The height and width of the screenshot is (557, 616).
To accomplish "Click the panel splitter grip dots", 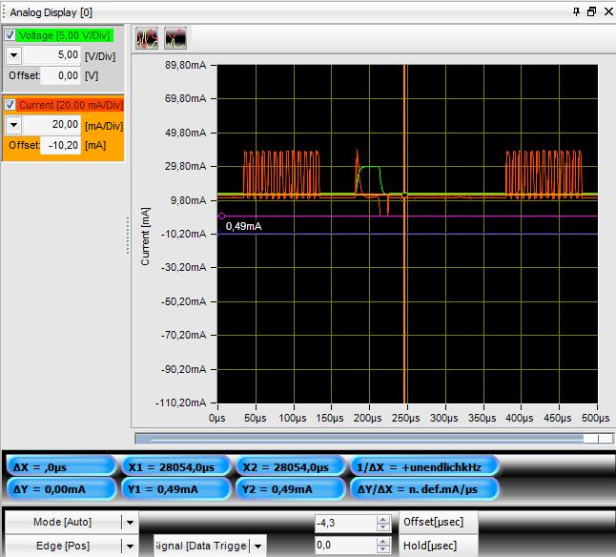I will [x=128, y=236].
